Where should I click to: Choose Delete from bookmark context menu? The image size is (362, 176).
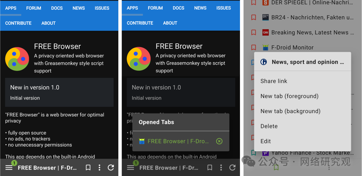(302, 126)
